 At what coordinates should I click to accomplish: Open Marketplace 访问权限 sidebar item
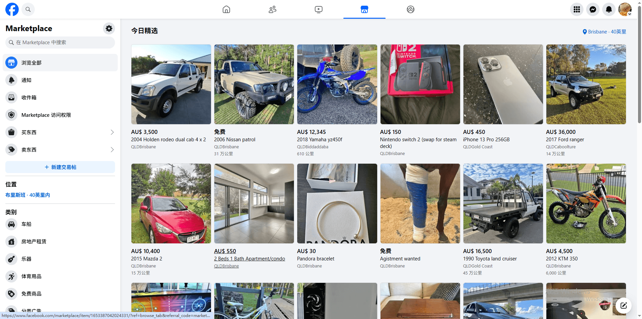click(x=60, y=115)
